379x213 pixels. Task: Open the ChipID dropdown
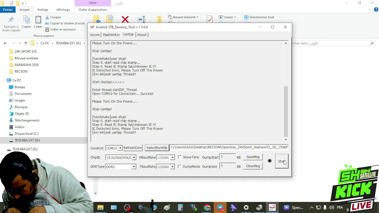pyautogui.click(x=134, y=158)
